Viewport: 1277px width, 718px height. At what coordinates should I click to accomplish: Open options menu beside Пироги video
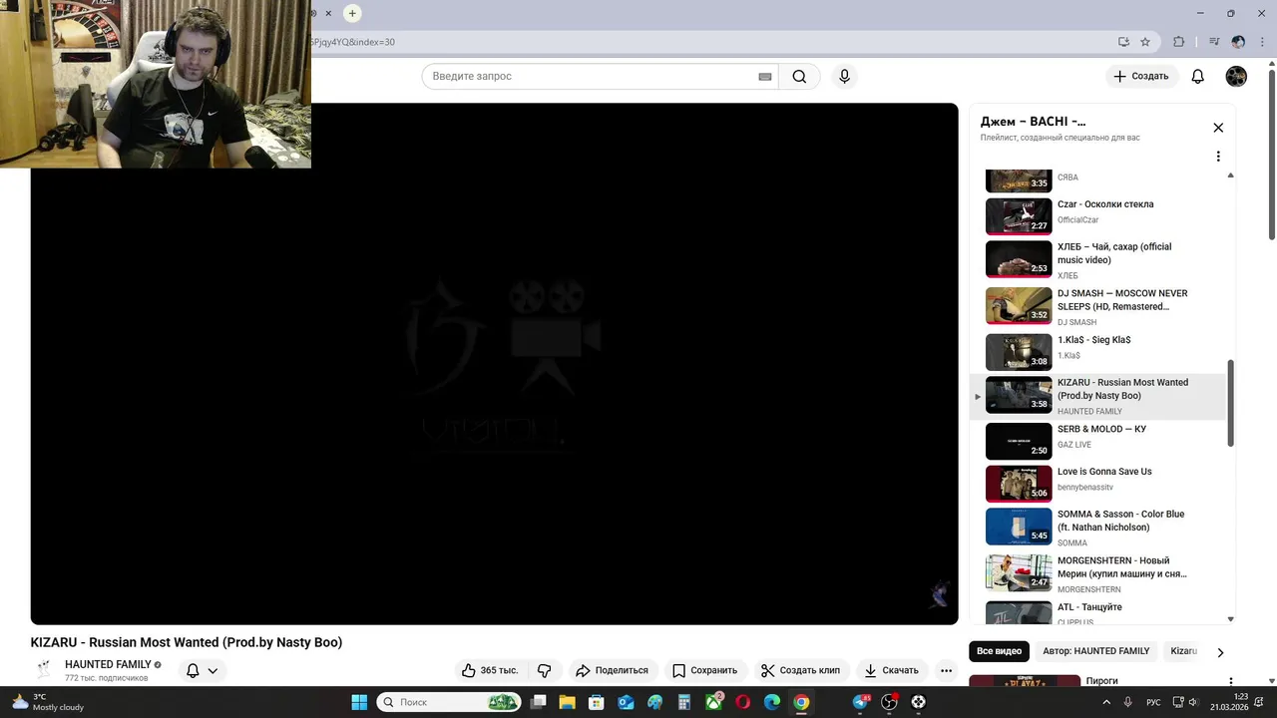tap(1230, 682)
